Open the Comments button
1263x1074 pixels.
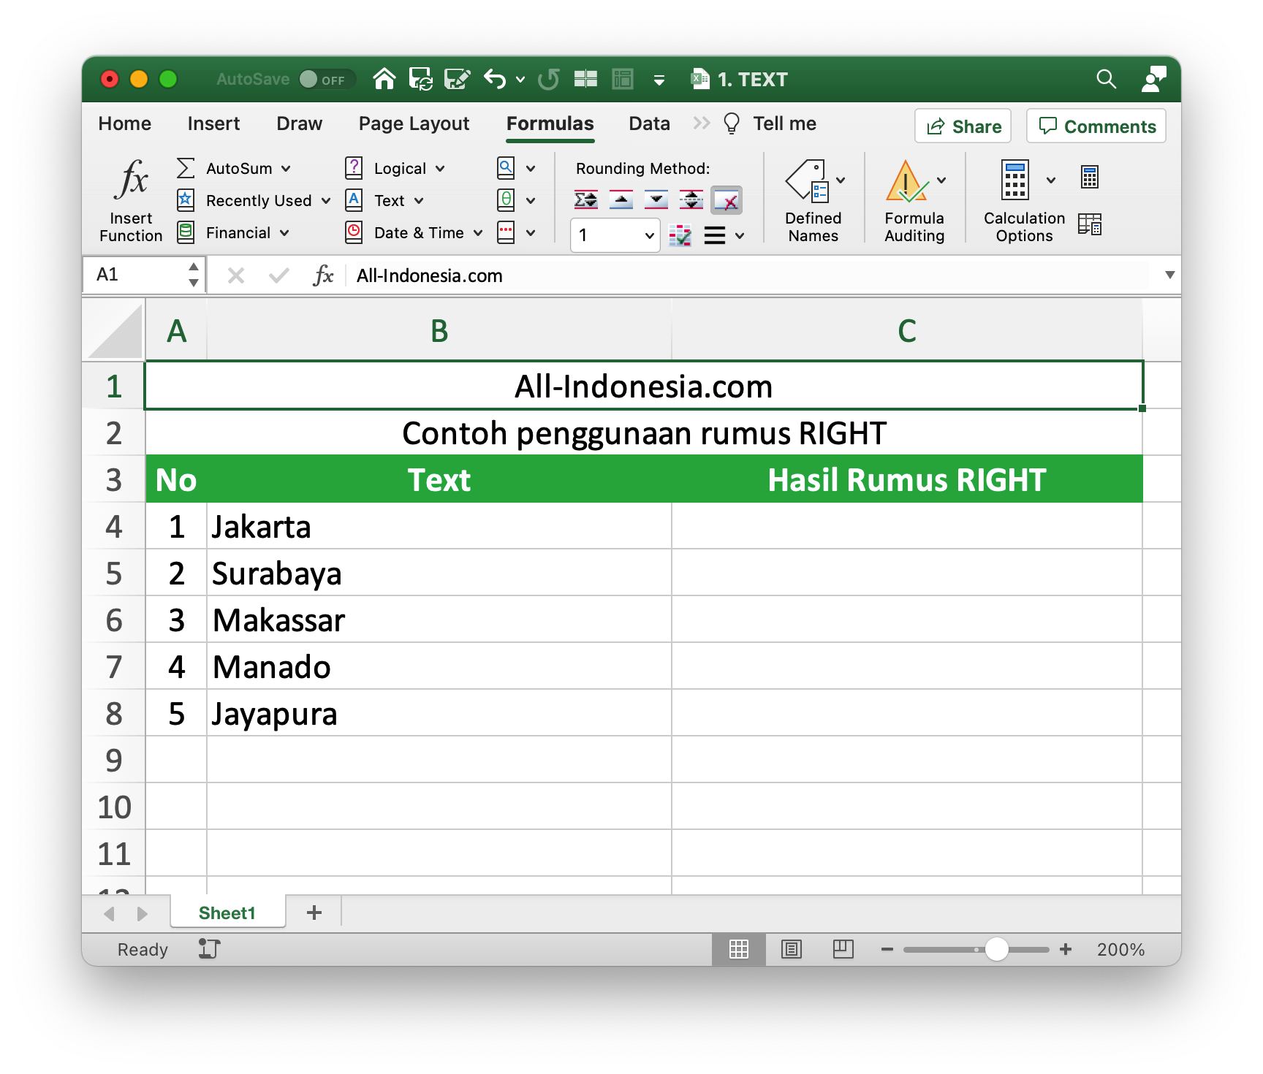[1096, 126]
